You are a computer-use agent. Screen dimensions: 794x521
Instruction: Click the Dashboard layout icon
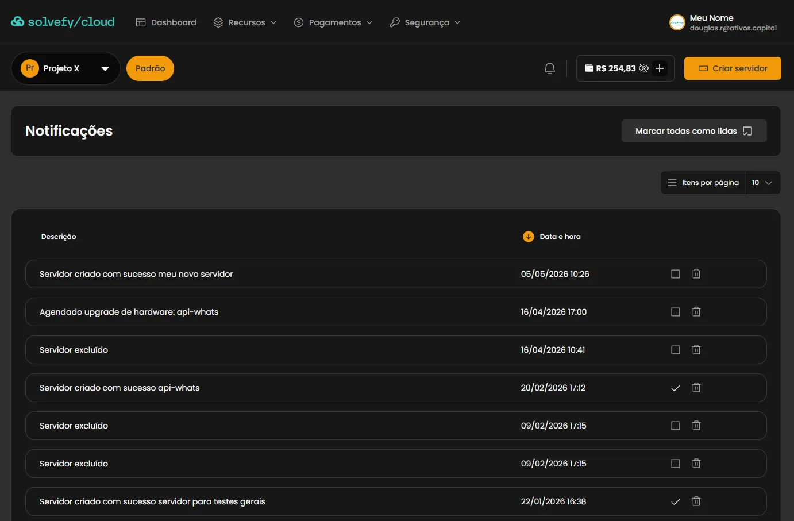click(141, 22)
